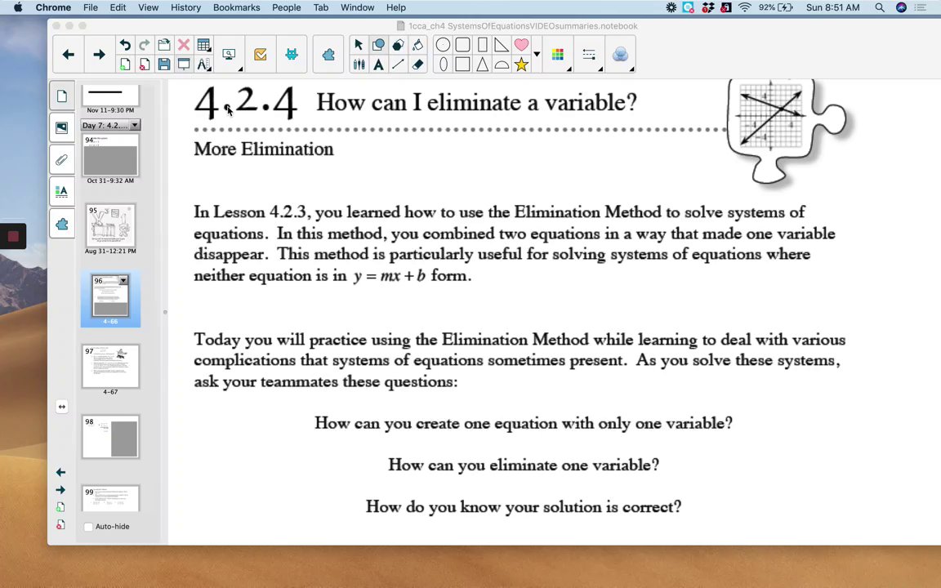Screen dimensions: 941x588
Task: Click the Wi-Fi status icon
Action: pos(745,7)
